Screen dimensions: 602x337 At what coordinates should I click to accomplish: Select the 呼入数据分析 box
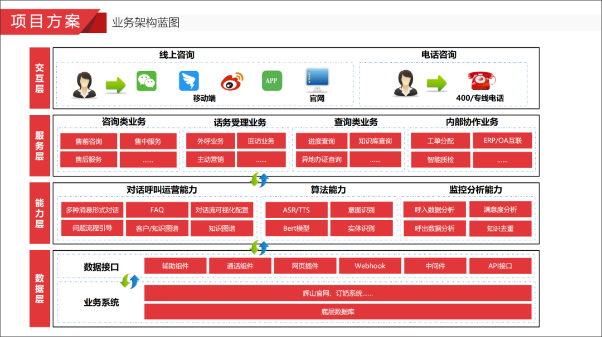[435, 210]
